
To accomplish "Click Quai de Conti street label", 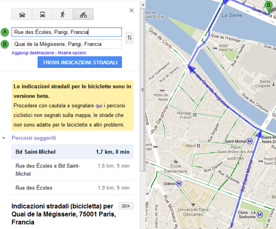I will (161, 38).
